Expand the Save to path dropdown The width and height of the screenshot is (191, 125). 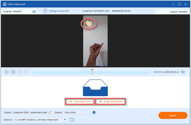(65, 120)
